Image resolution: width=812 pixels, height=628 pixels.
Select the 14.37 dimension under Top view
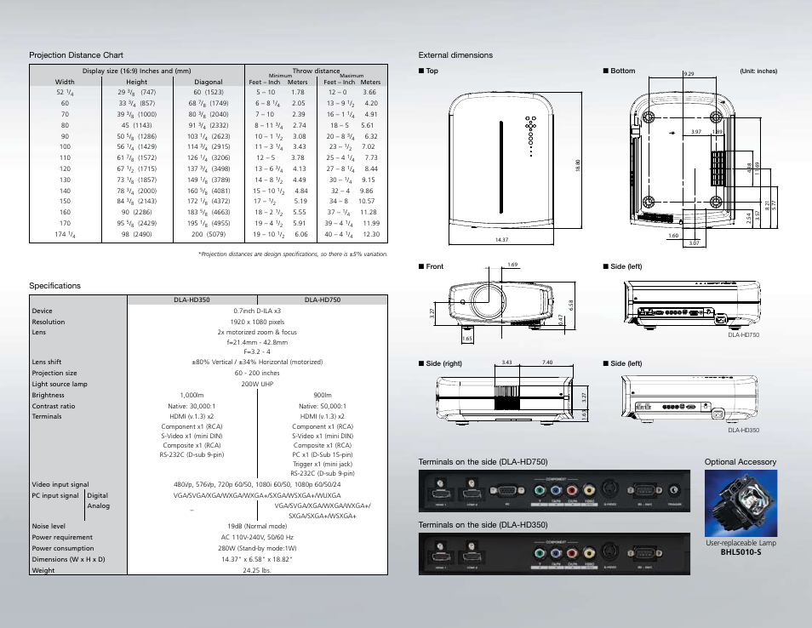point(501,240)
